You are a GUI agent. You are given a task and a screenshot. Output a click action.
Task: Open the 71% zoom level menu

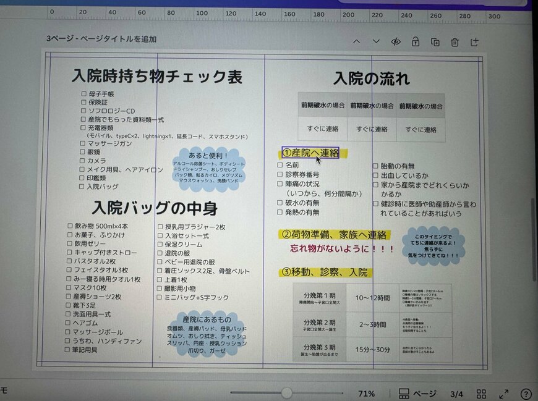[x=367, y=394]
